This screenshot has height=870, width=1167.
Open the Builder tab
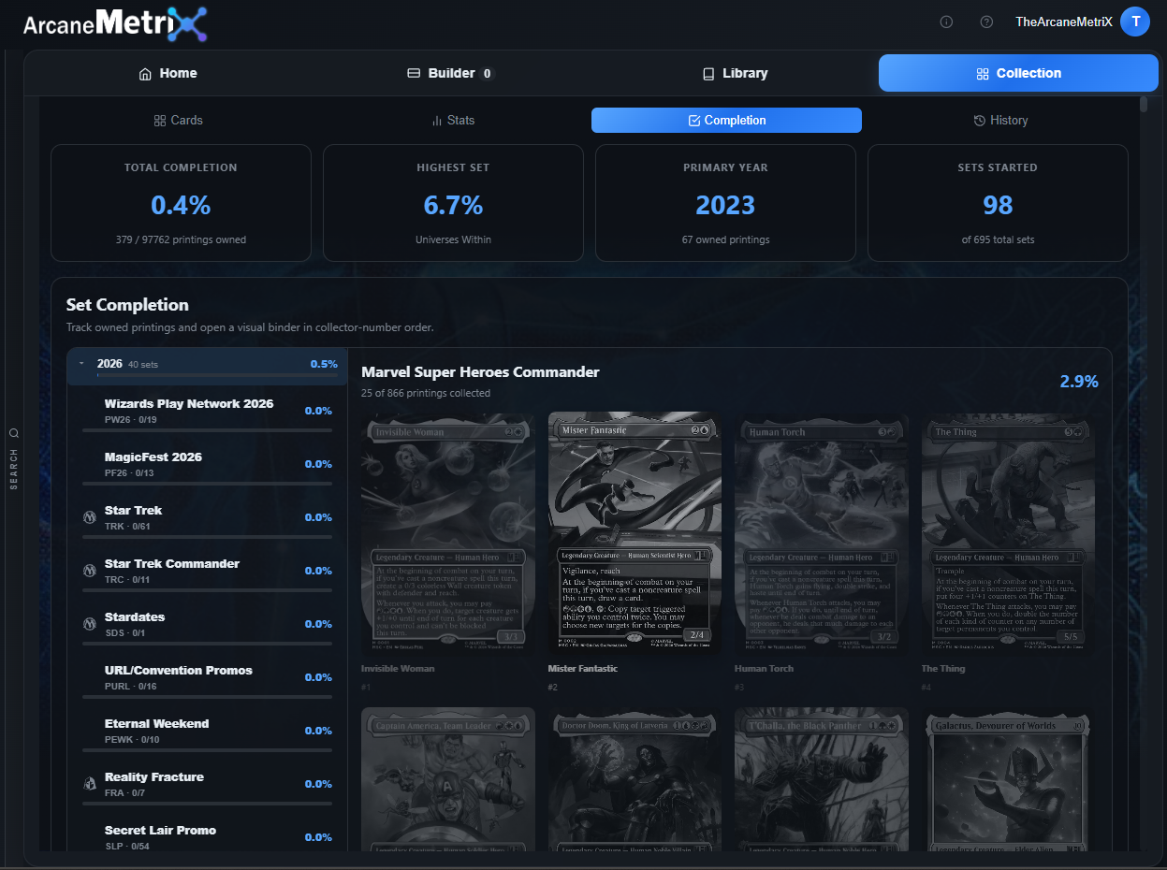pos(450,73)
